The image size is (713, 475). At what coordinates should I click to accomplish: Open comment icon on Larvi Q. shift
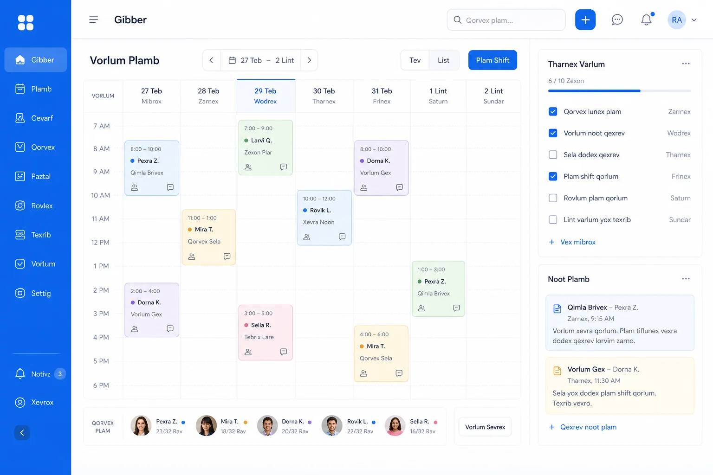284,167
